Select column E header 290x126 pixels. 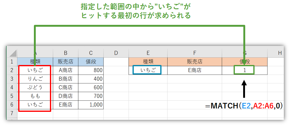tap(148, 53)
